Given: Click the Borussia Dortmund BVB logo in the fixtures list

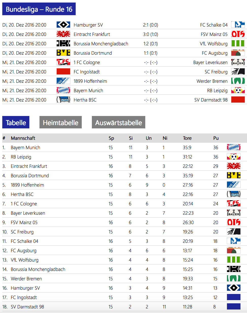Looking at the screenshot, I should pyautogui.click(x=63, y=53).
